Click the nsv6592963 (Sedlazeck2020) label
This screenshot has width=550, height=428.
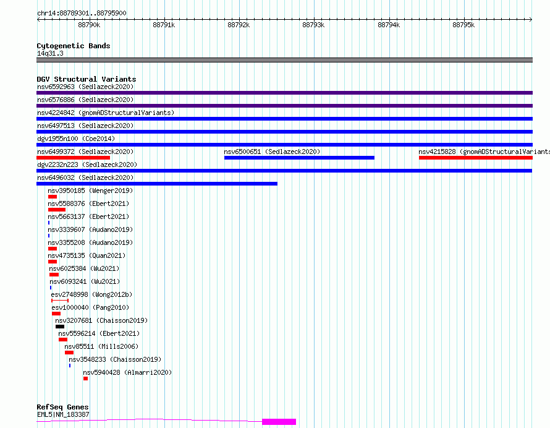[85, 87]
